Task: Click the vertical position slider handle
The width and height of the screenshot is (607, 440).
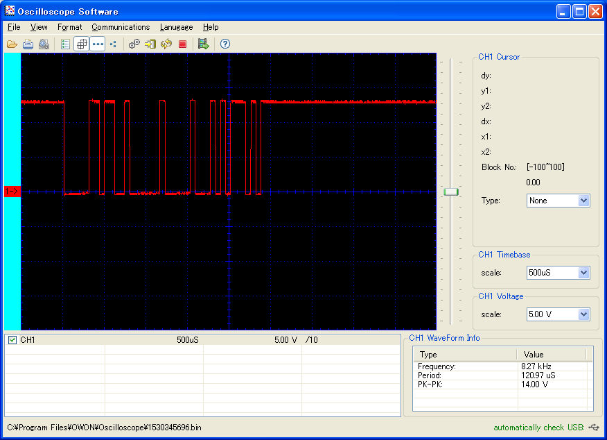Action: tap(451, 192)
